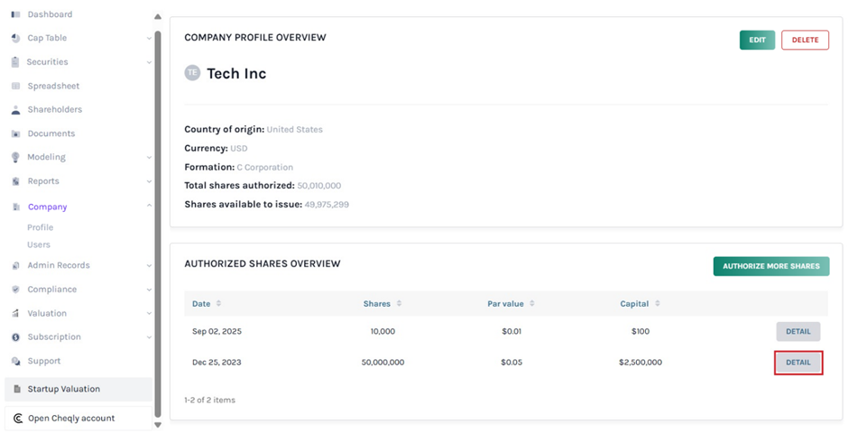Click the sidebar scrollbar down arrow
848x433 pixels.
pyautogui.click(x=158, y=424)
